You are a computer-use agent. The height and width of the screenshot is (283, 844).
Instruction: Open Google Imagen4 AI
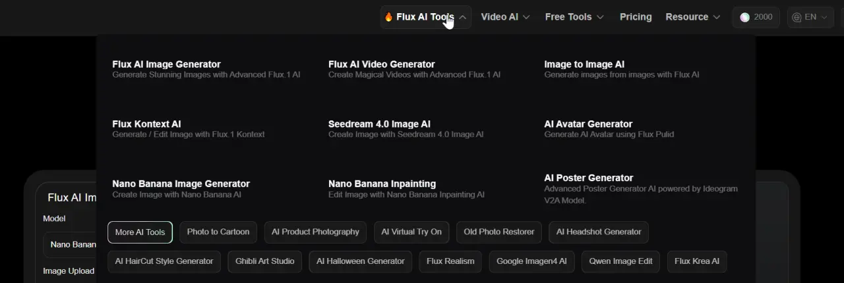[x=531, y=261]
